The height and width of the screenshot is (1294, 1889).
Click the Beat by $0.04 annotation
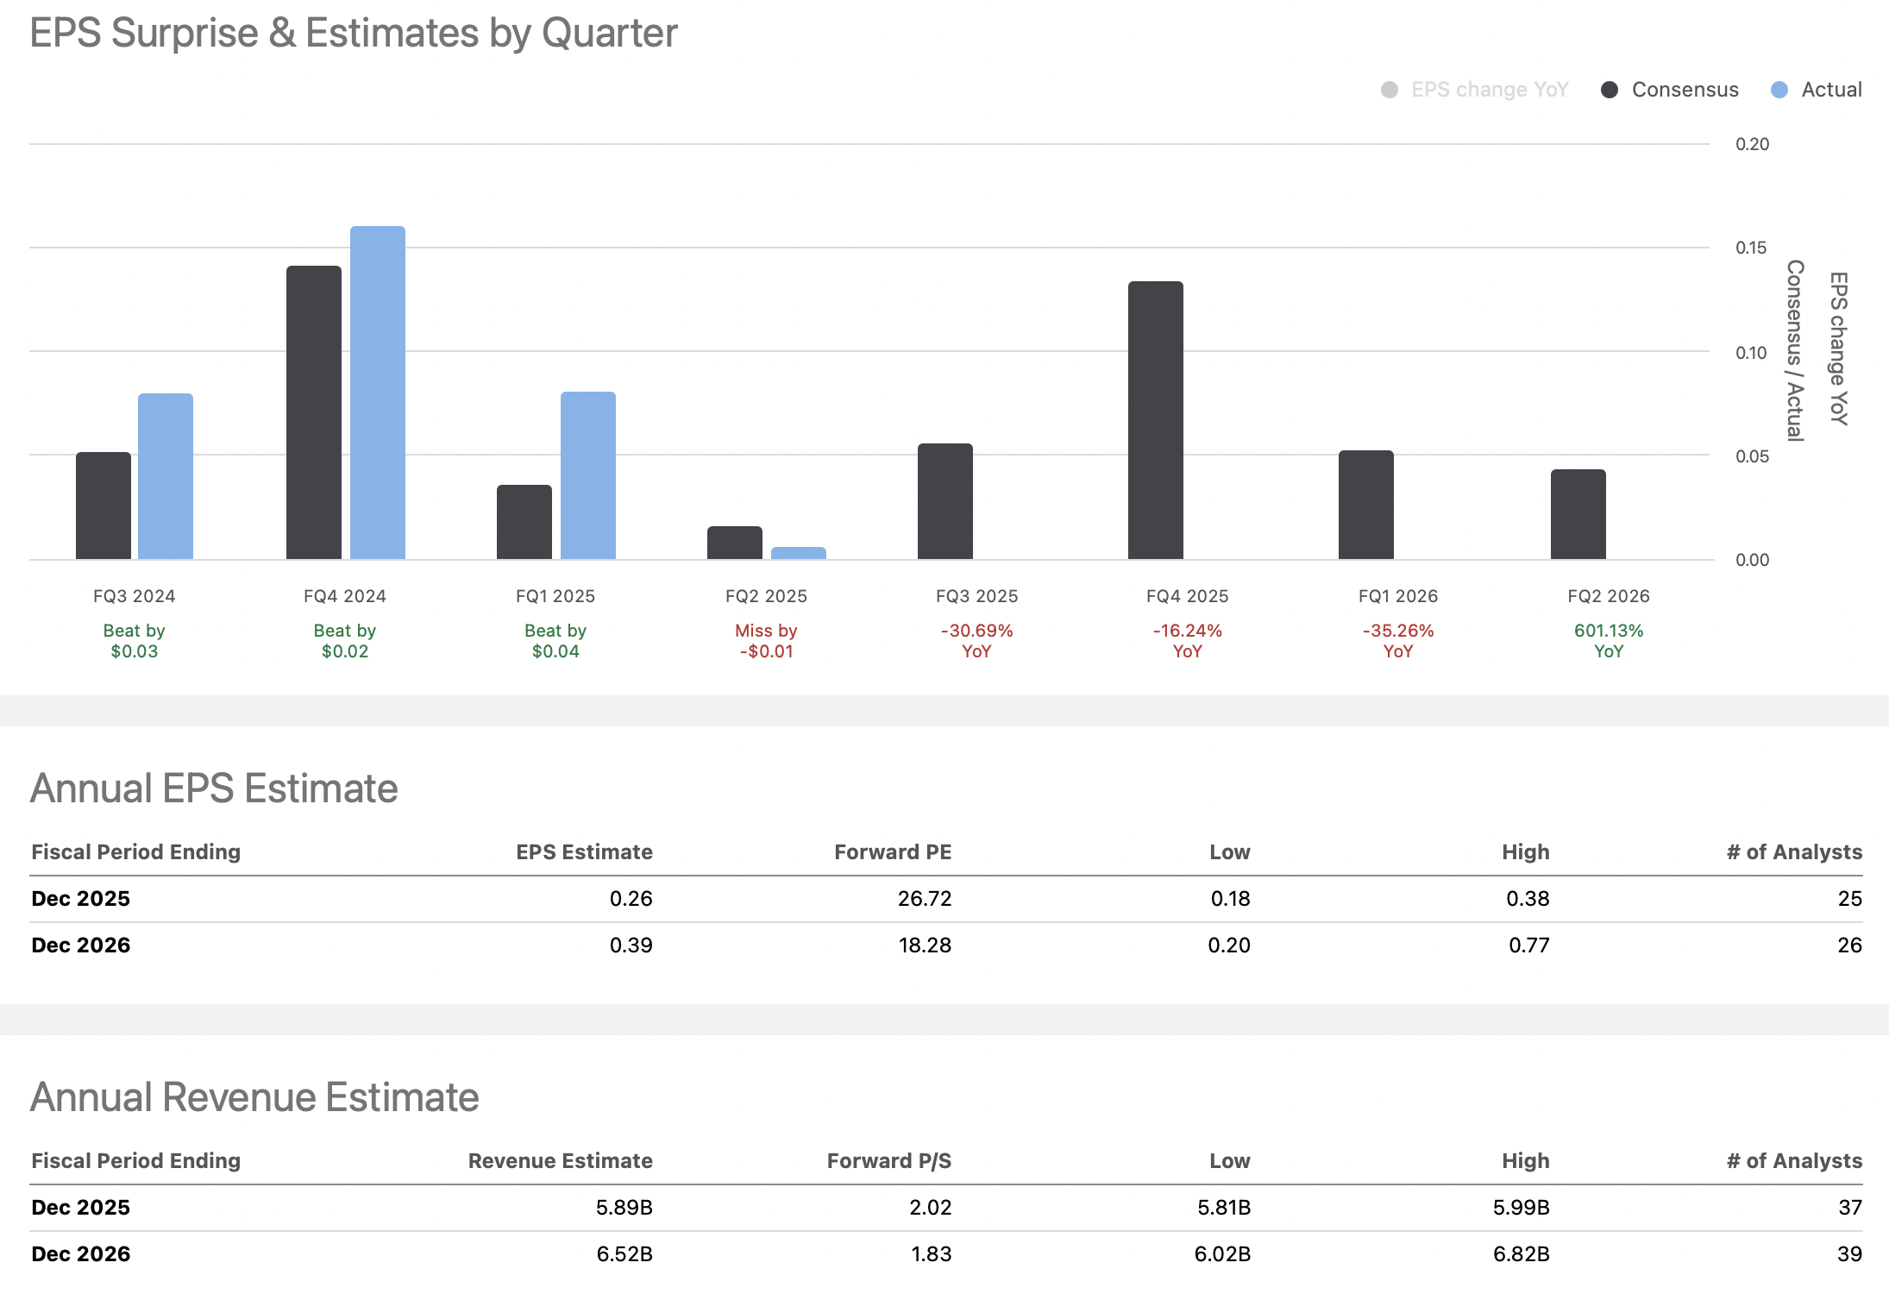555,641
